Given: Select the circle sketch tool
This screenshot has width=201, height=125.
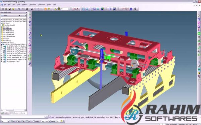Looking at the screenshot, I should pyautogui.click(x=30, y=25).
